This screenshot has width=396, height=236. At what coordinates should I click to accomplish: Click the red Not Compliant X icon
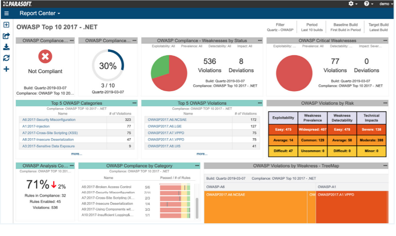click(45, 56)
